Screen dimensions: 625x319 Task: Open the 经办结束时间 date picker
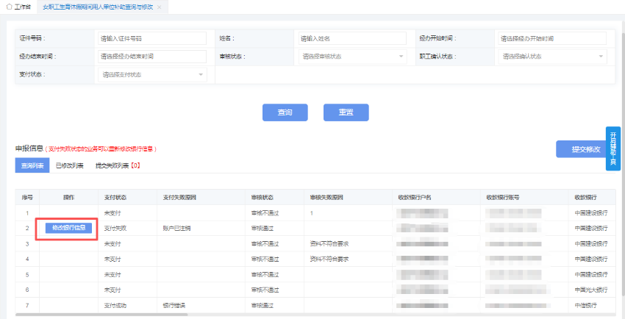tap(152, 57)
